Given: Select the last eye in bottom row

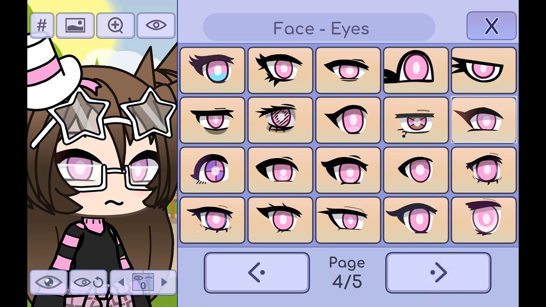Looking at the screenshot, I should (x=484, y=220).
